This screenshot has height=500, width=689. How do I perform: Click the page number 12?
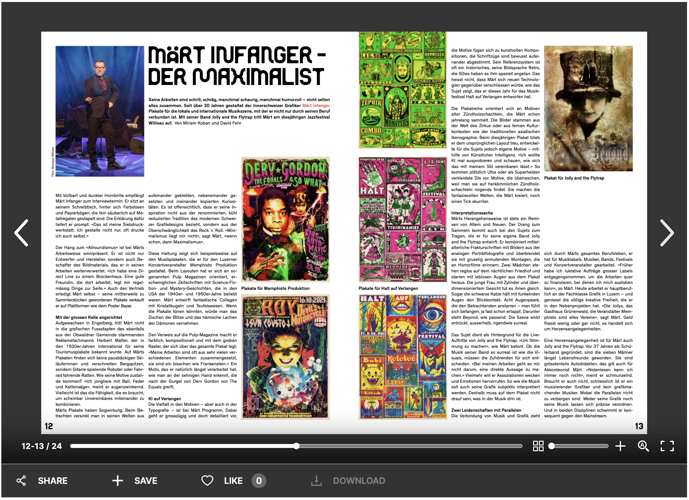coord(49,426)
